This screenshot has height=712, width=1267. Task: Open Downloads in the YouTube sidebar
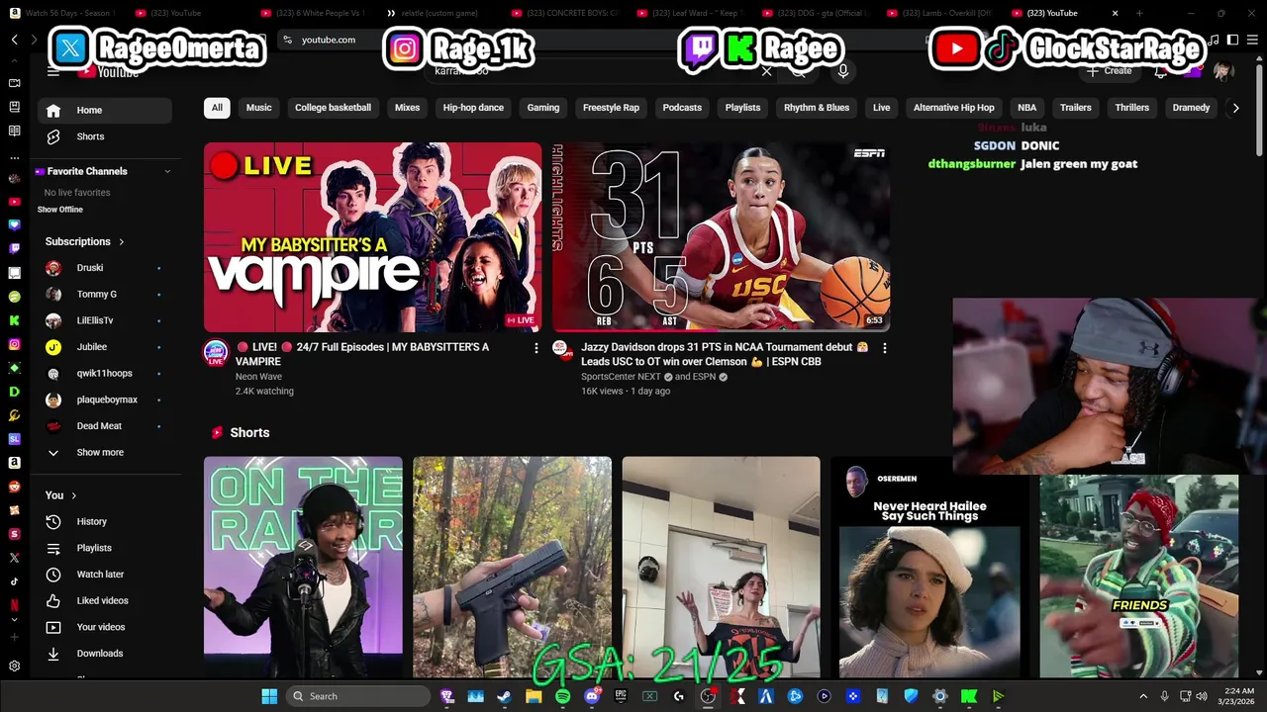coord(104,654)
